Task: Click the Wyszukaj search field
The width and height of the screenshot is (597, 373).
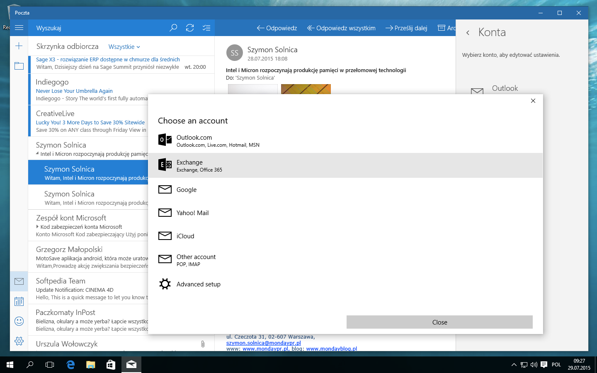Action: pyautogui.click(x=99, y=28)
